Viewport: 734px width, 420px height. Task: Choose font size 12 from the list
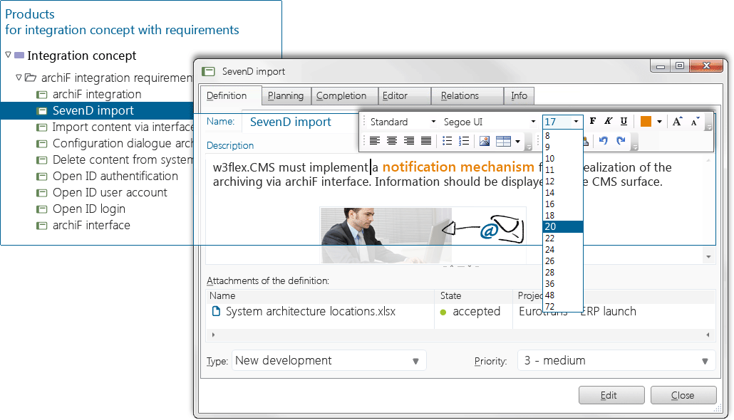[563, 181]
